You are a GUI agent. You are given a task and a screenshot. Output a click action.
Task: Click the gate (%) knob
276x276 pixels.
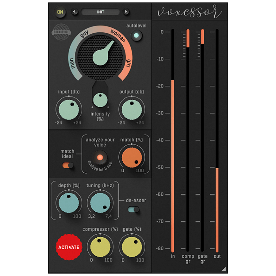132,247
